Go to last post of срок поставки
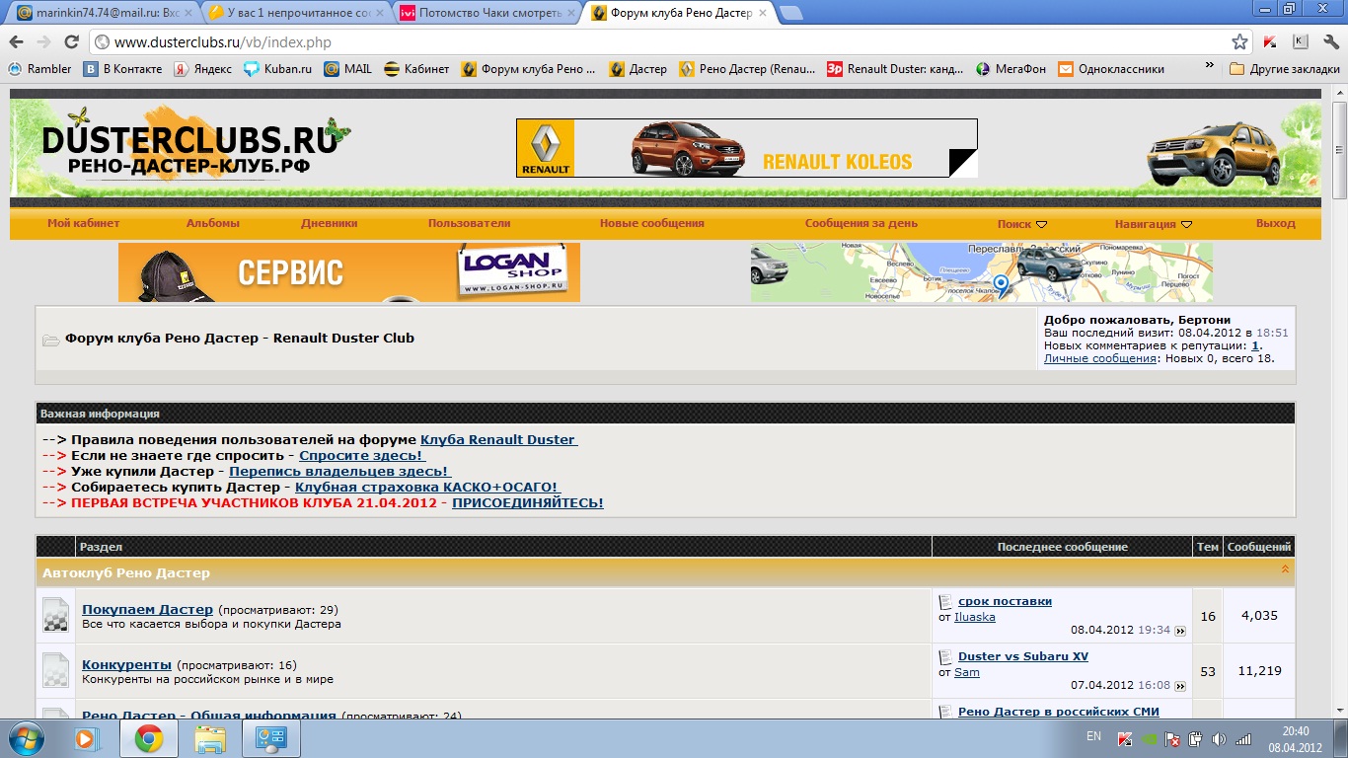The height and width of the screenshot is (758, 1348). [1180, 631]
